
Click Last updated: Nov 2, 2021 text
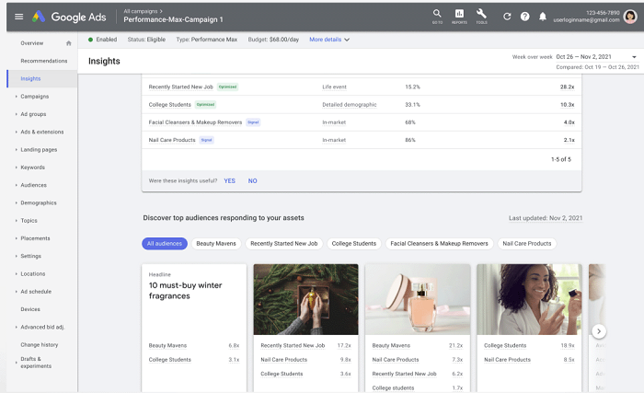tap(546, 218)
